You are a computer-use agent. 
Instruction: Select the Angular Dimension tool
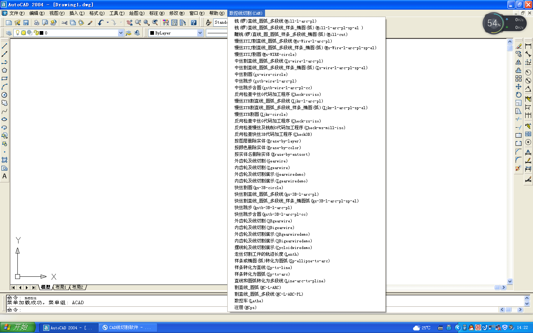pyautogui.click(x=528, y=89)
